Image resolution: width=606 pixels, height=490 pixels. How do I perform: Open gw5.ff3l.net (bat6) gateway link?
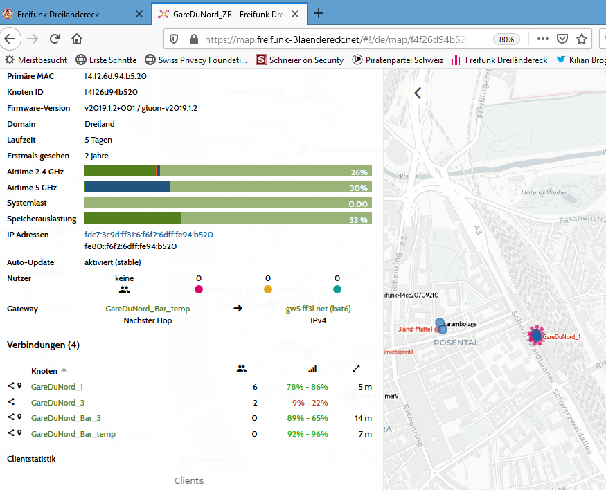tap(318, 309)
